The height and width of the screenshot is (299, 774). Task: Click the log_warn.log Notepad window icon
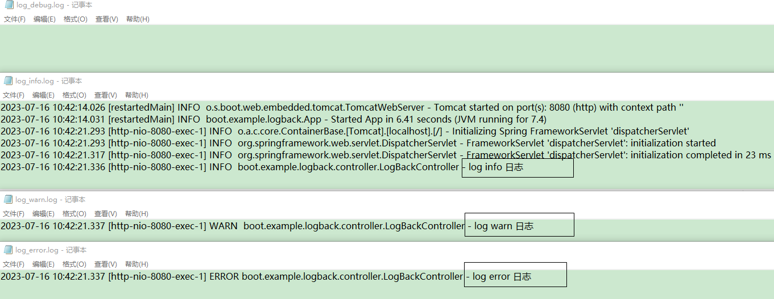tap(8, 200)
